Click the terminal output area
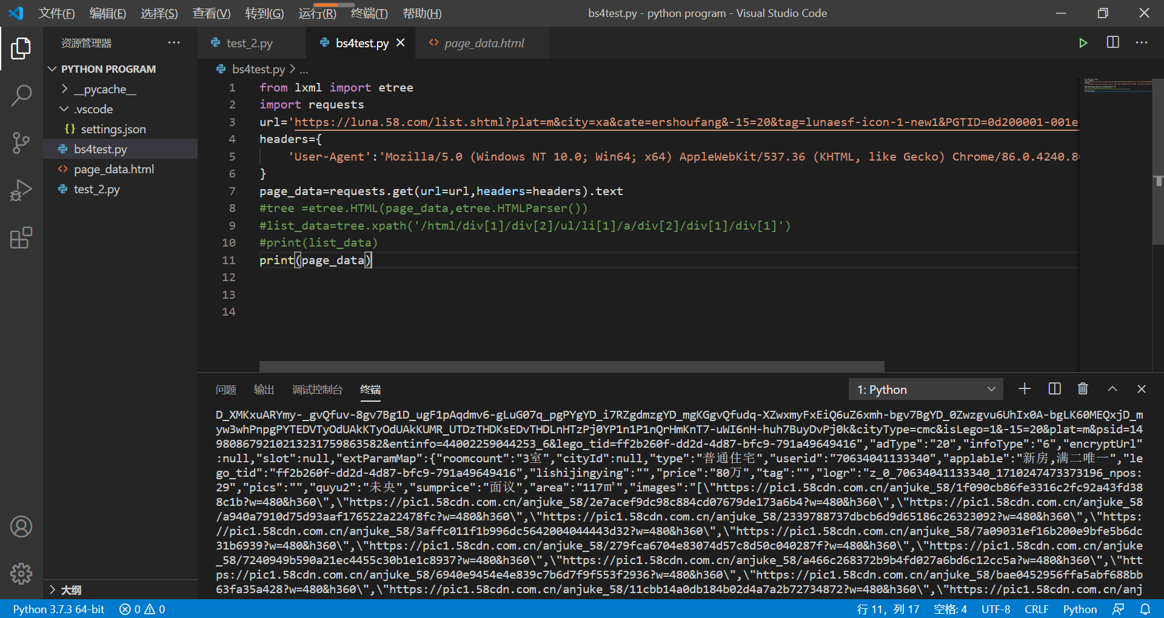 679,502
